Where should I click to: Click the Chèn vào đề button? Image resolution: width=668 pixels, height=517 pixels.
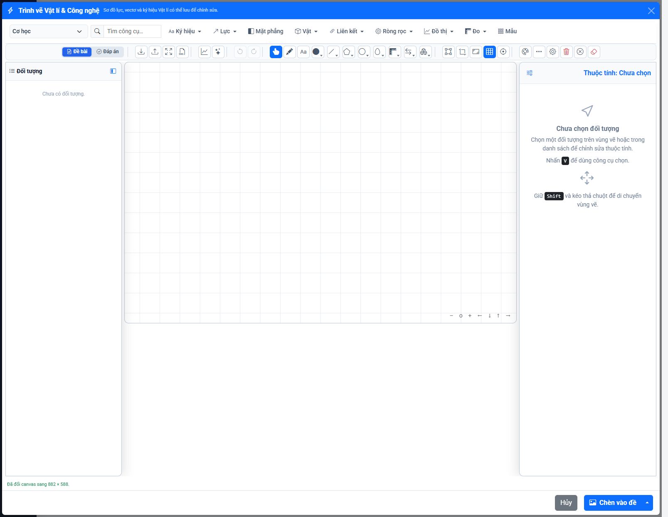pos(613,503)
